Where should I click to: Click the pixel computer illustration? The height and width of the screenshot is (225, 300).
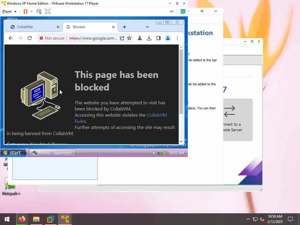(x=40, y=96)
